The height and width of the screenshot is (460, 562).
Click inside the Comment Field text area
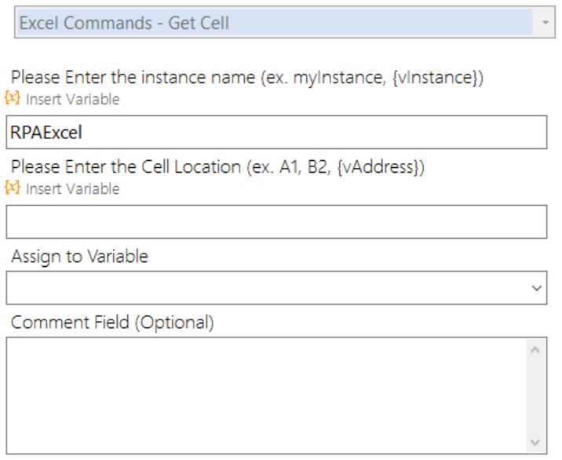266,396
